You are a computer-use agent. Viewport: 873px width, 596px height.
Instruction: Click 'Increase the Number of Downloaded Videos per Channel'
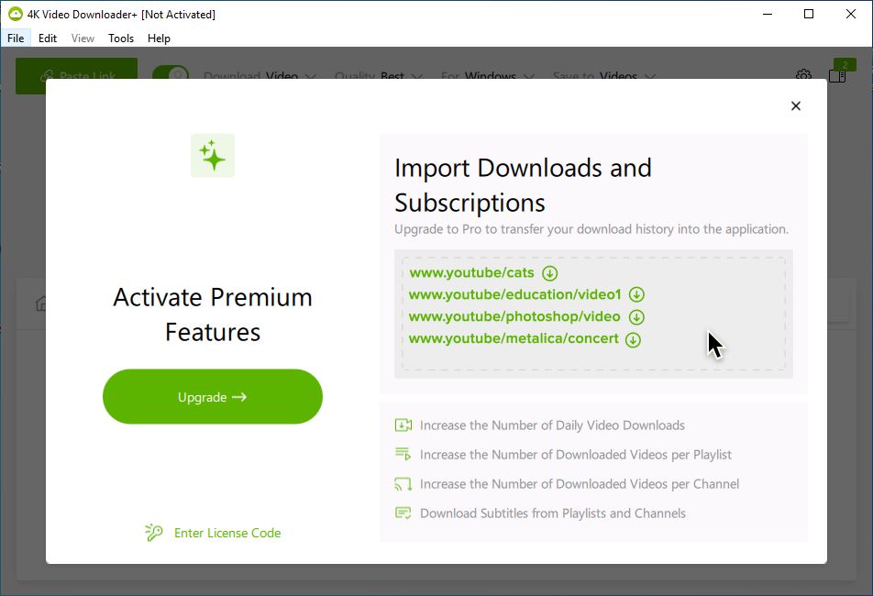point(580,484)
